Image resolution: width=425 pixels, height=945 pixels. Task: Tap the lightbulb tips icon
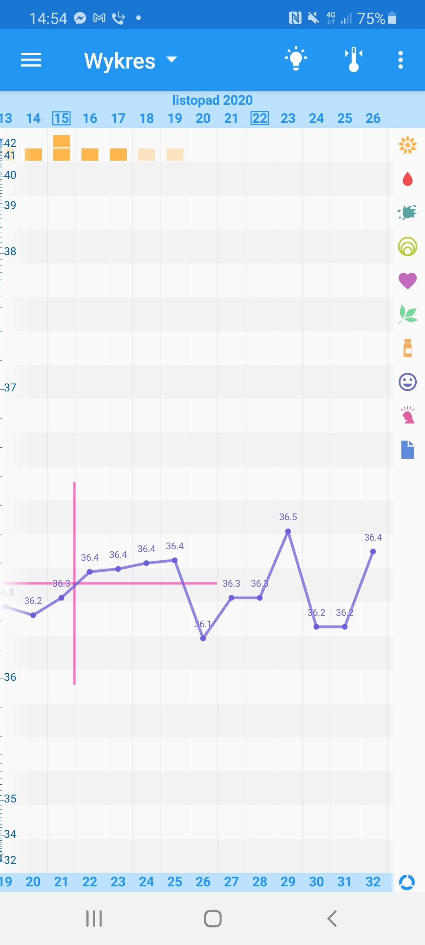296,59
